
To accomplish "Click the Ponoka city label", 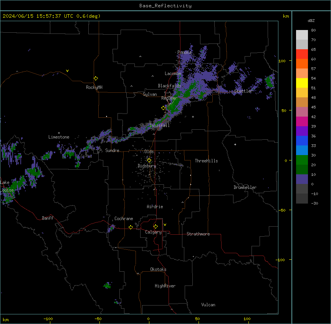I will coord(184,52).
